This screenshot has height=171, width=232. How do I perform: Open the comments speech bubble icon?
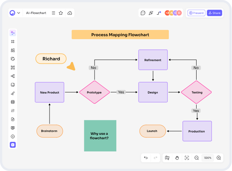point(143,13)
